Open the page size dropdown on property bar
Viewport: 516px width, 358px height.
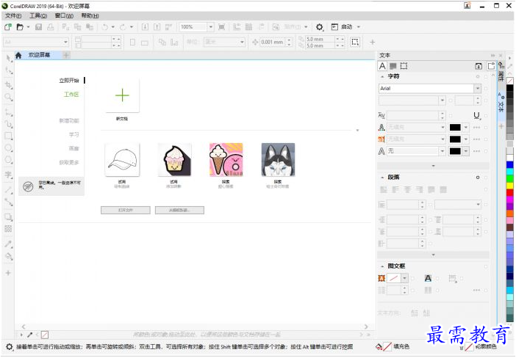[65, 42]
